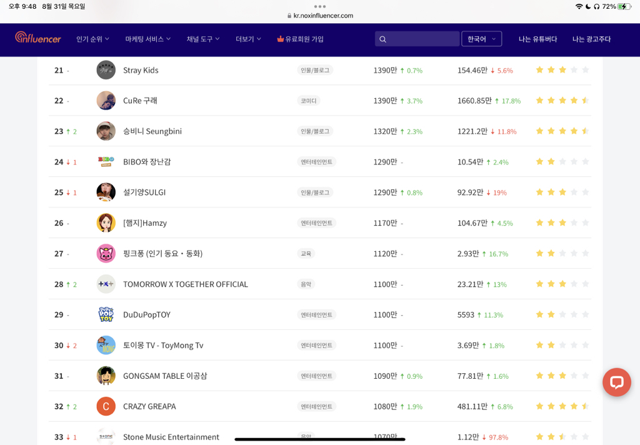The image size is (640, 445).
Task: Click the crown icon for paid membership
Action: 281,39
